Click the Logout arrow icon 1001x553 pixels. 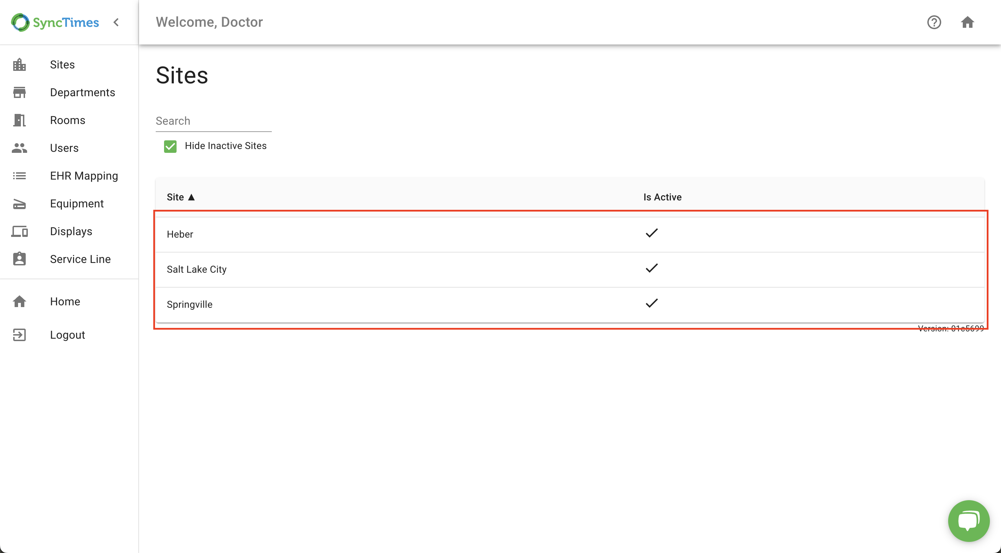coord(19,335)
